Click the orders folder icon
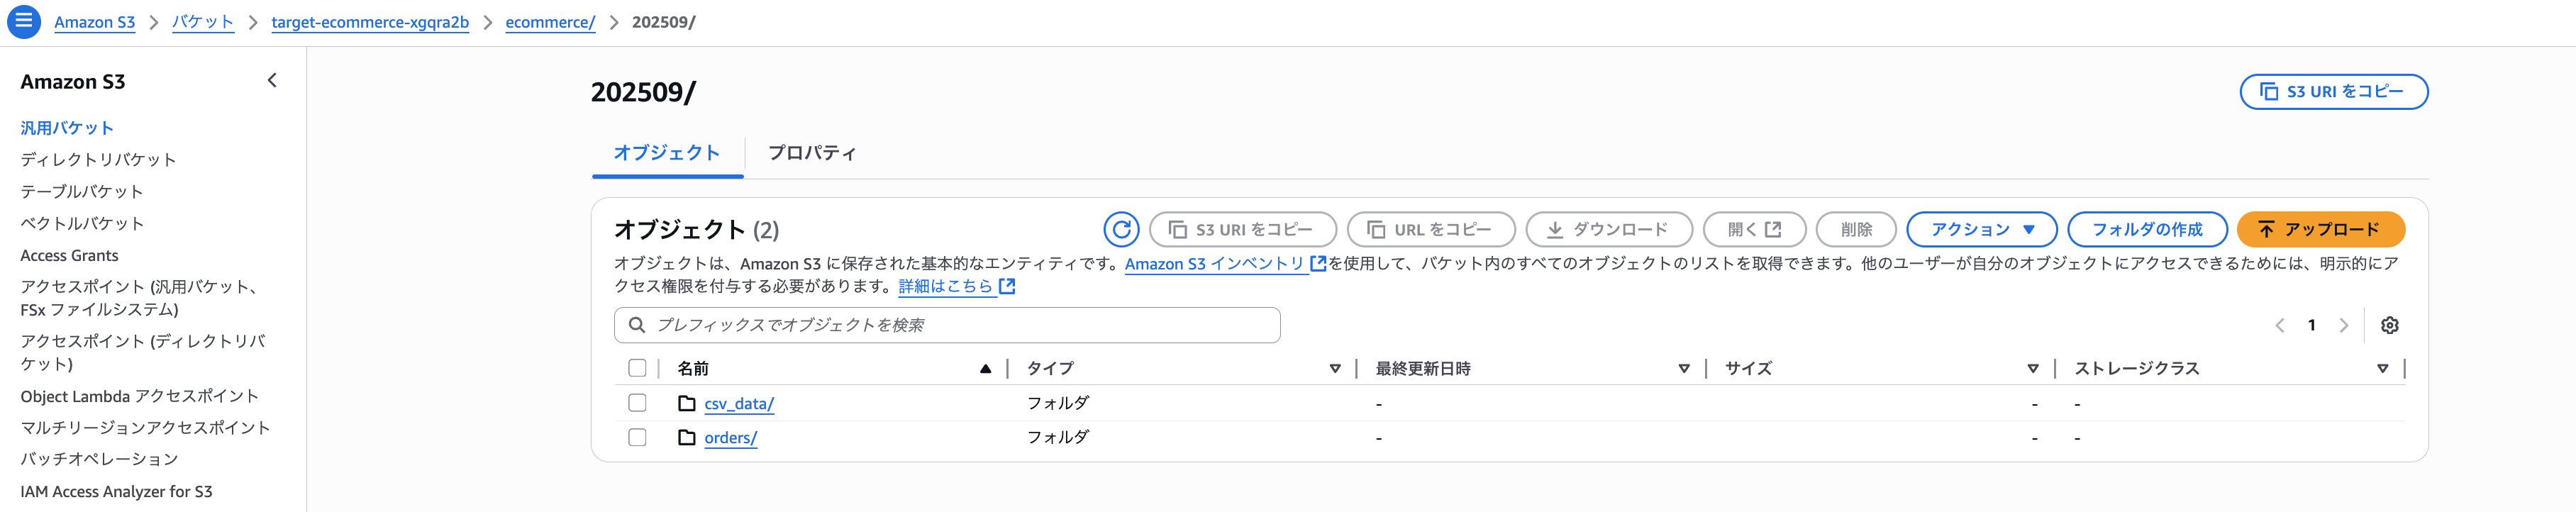The image size is (2576, 512). (x=687, y=437)
